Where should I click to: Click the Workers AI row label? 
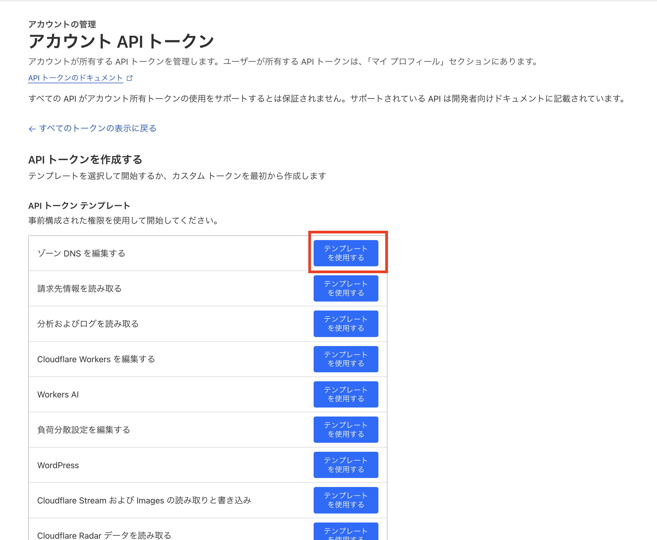(x=58, y=395)
